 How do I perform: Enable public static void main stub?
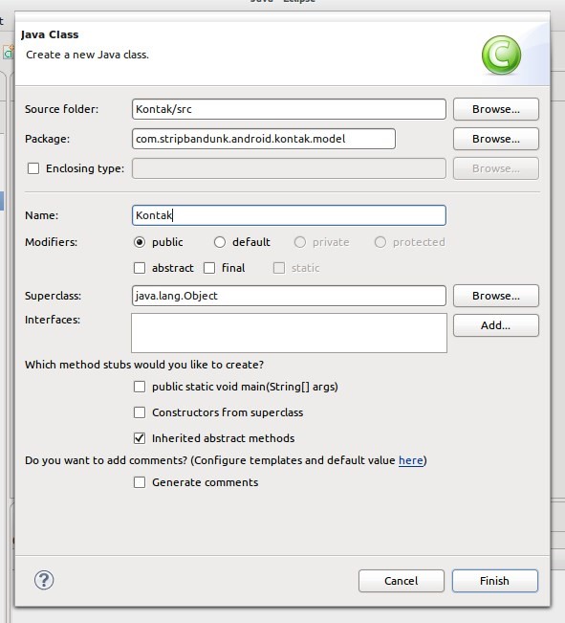(x=140, y=387)
